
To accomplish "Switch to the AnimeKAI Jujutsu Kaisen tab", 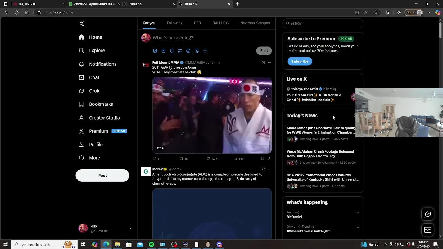I will [x=94, y=4].
